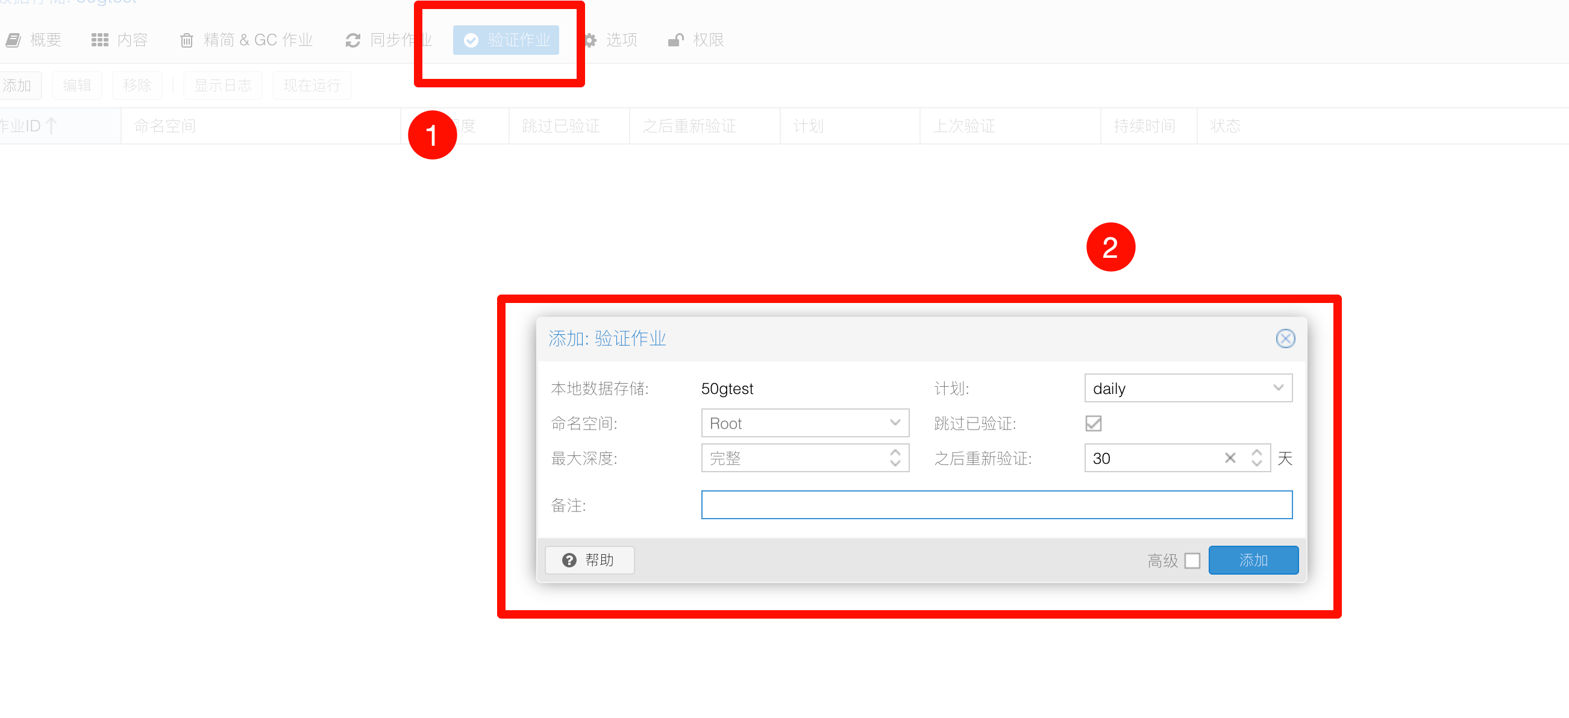Click the 选项 gear icon
This screenshot has width=1569, height=718.
590,40
